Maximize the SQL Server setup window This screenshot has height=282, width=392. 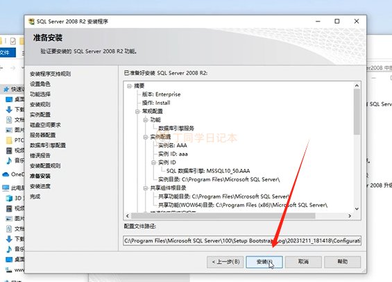[x=337, y=22]
